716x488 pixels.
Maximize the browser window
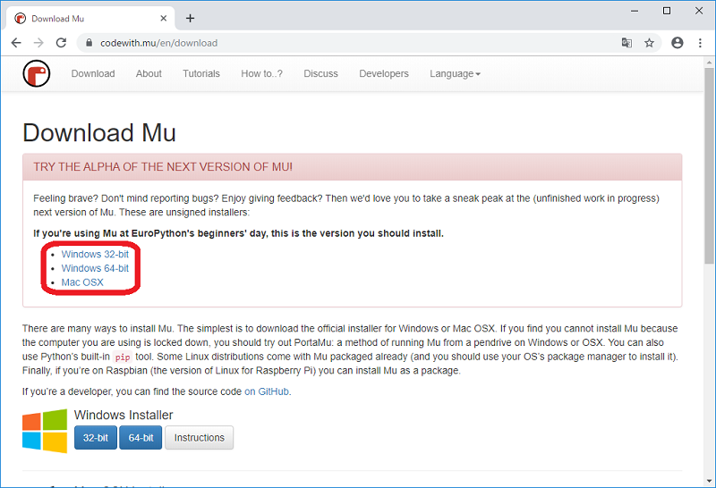pos(667,11)
